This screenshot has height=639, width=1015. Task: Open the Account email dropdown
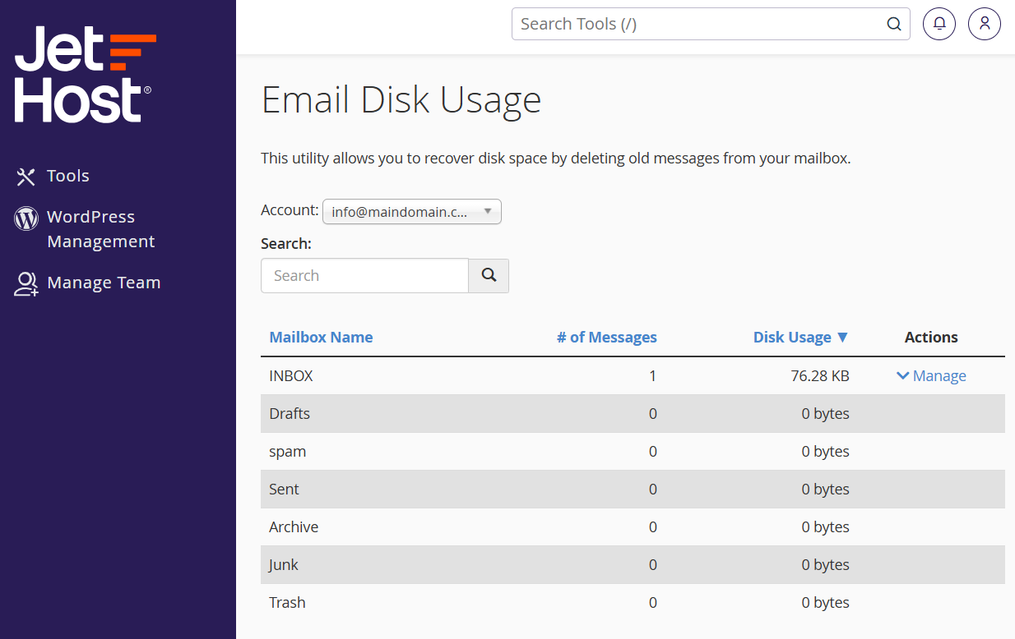(412, 211)
